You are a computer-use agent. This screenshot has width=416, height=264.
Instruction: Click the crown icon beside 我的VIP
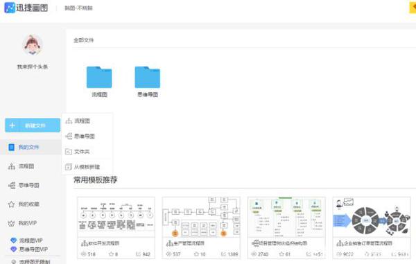tap(11, 223)
